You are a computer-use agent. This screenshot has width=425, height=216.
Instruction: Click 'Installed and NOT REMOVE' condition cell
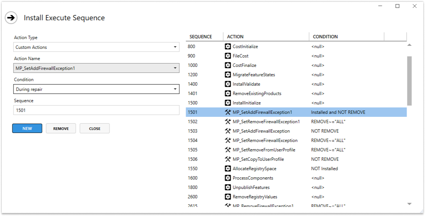[x=338, y=112]
